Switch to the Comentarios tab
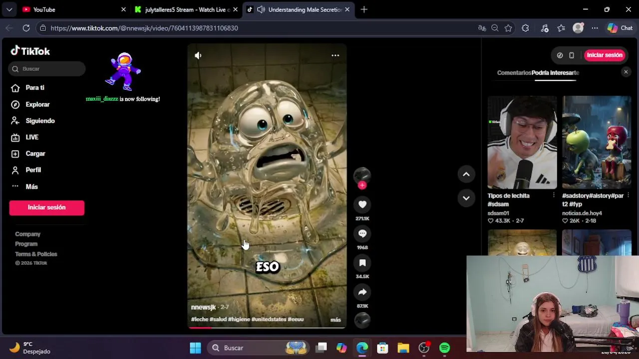The height and width of the screenshot is (359, 639). 514,73
